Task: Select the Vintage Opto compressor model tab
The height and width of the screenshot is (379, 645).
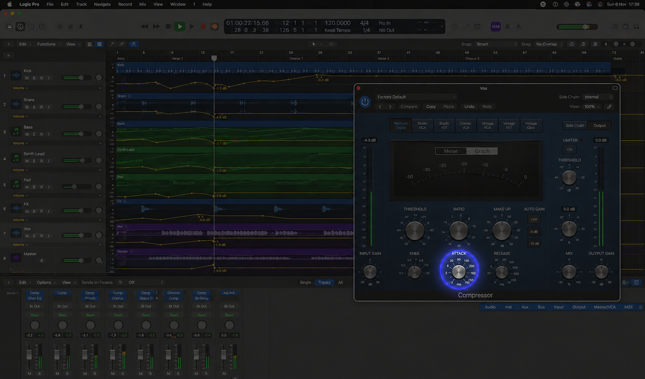Action: click(x=531, y=125)
